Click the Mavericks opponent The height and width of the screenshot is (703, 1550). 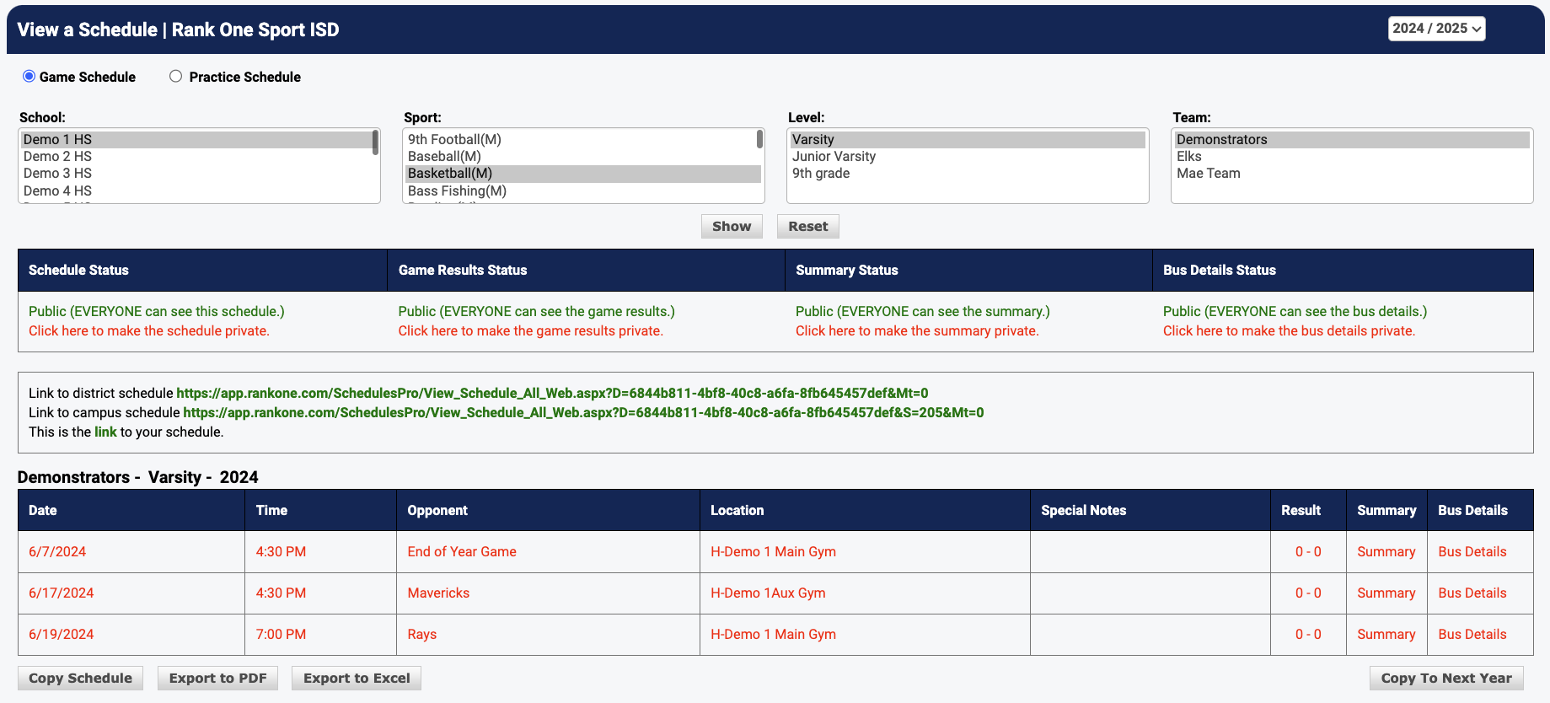[438, 593]
